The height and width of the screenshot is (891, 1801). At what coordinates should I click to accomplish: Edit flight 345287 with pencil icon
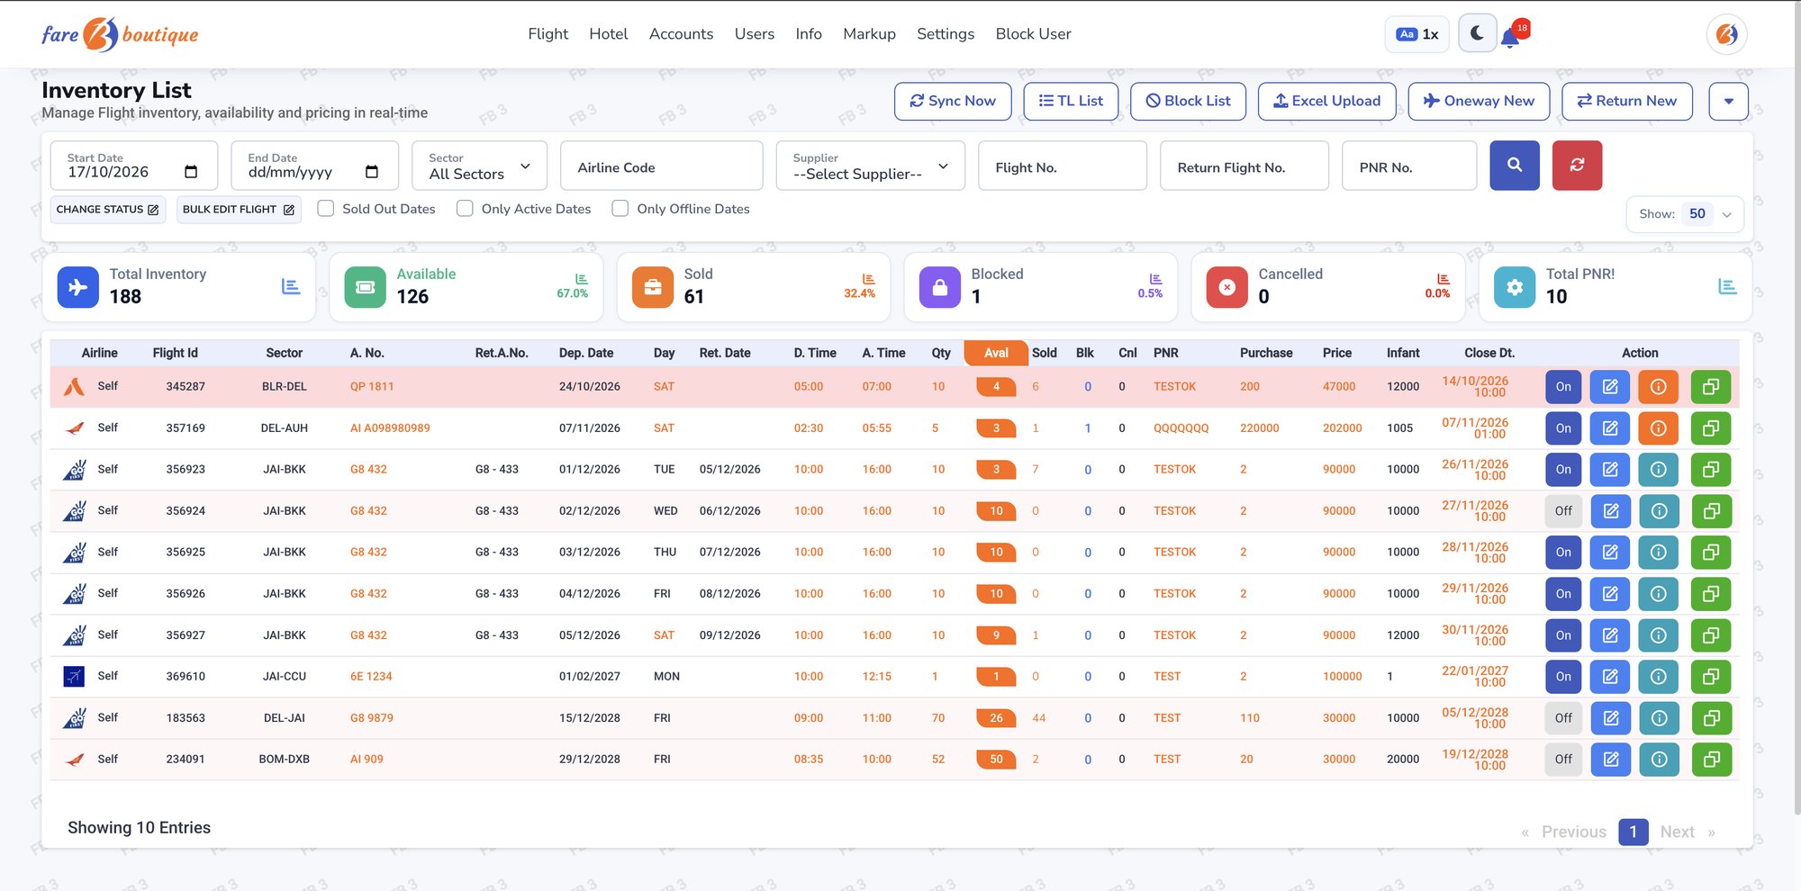pos(1610,387)
